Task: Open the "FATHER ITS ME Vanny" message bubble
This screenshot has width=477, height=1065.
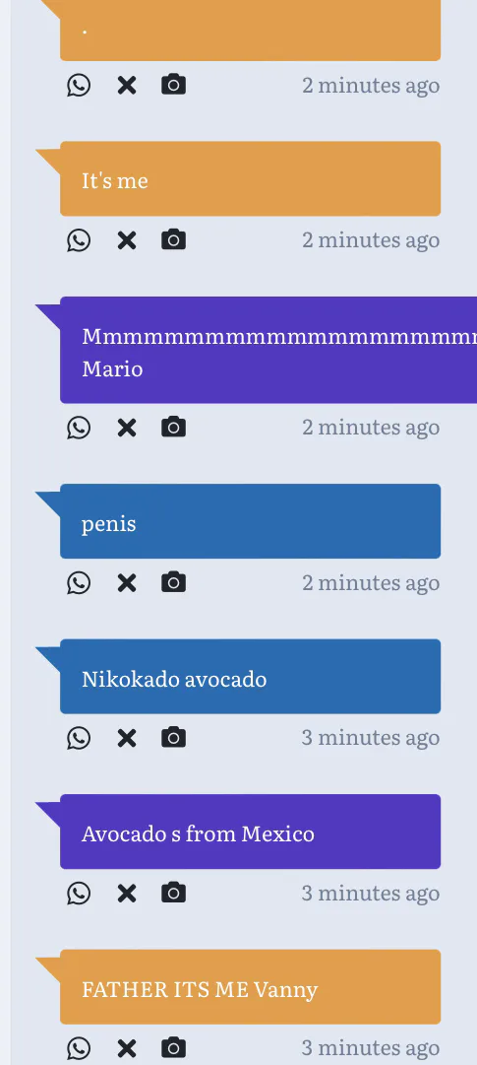Action: click(x=251, y=987)
